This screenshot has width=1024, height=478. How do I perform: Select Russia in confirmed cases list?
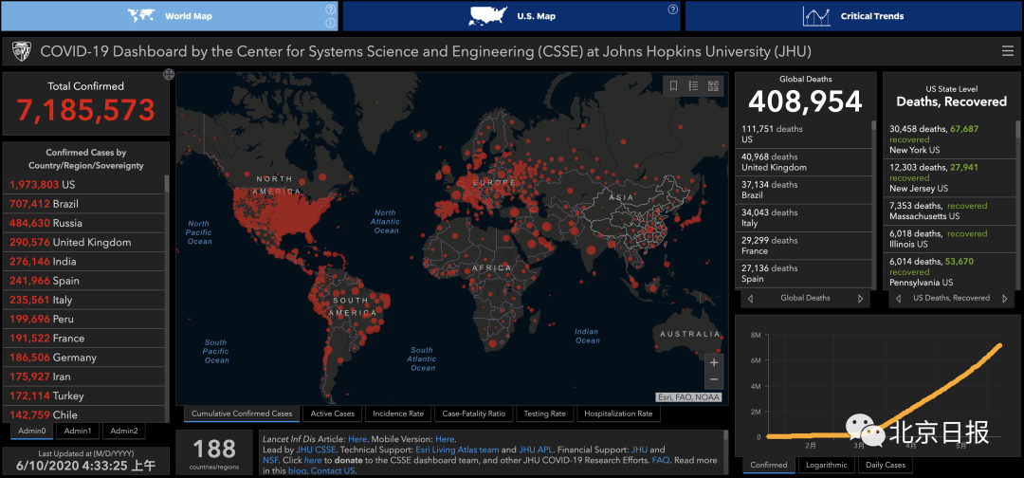(x=82, y=223)
